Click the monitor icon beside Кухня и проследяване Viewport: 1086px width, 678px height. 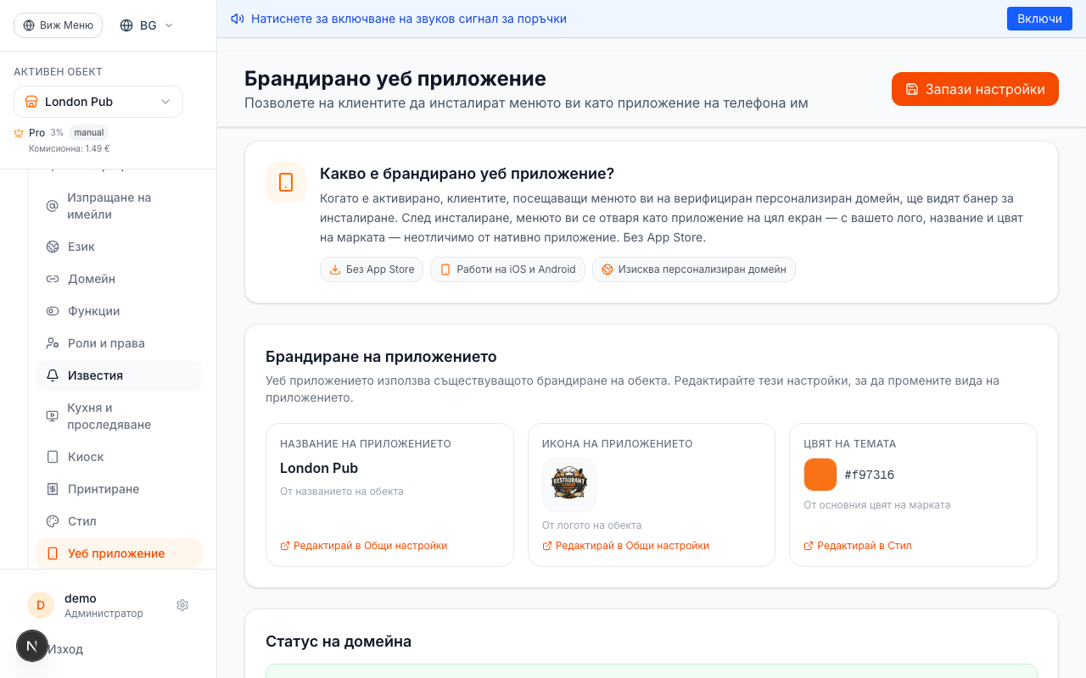53,416
